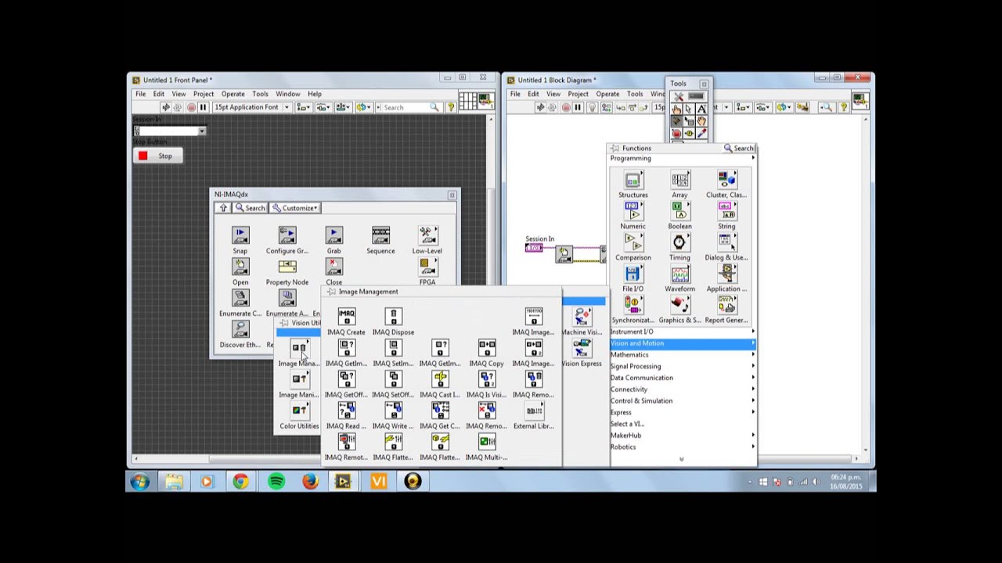
Task: Open the Color Utilities subpalette
Action: (x=300, y=411)
